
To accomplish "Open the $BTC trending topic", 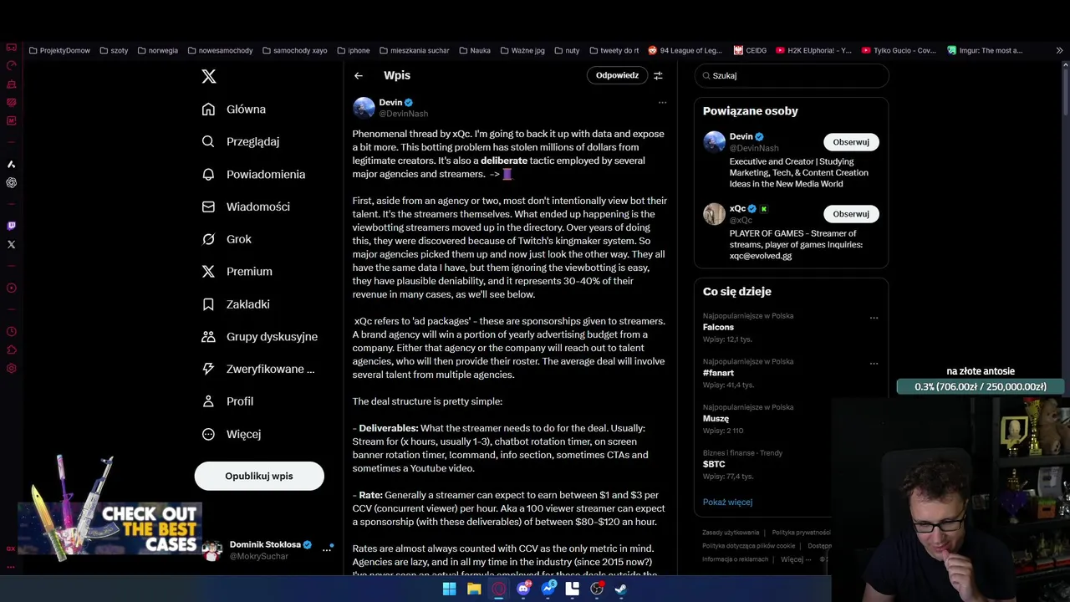I will point(714,464).
